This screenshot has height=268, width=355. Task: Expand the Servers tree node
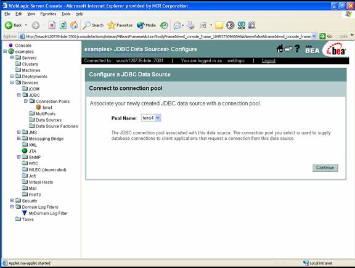(x=12, y=57)
